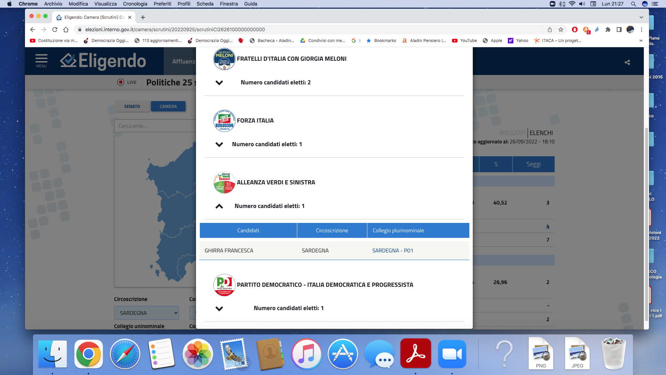
Task: Open Adobe Acrobat from the Dock
Action: (x=416, y=354)
